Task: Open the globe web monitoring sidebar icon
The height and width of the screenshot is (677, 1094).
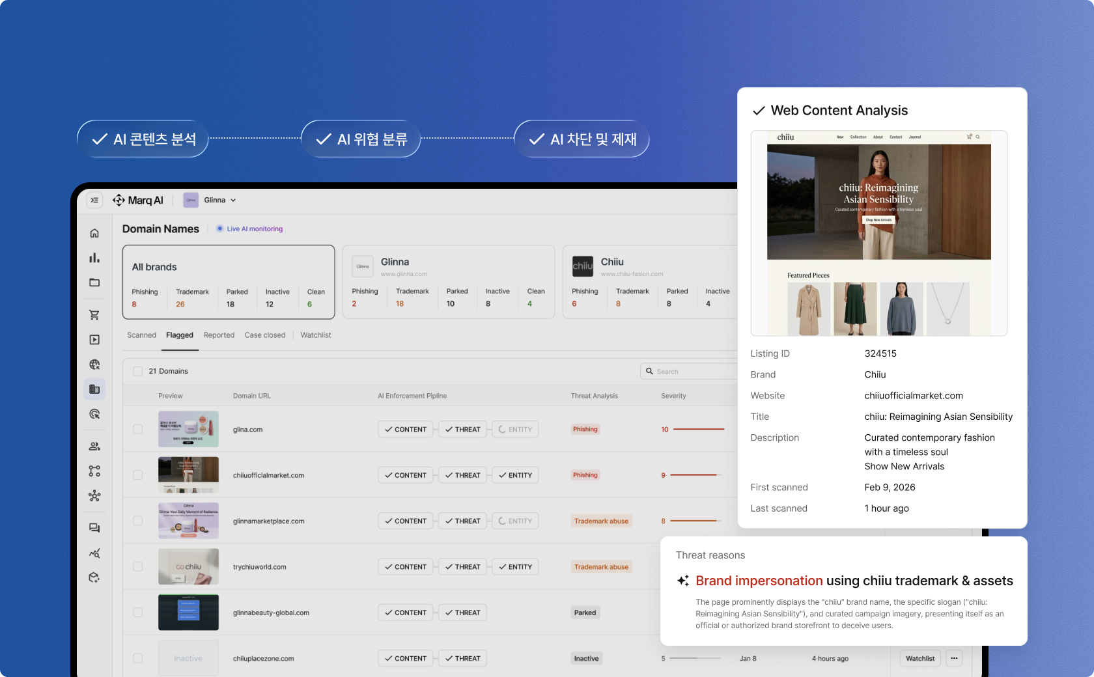Action: 94,365
